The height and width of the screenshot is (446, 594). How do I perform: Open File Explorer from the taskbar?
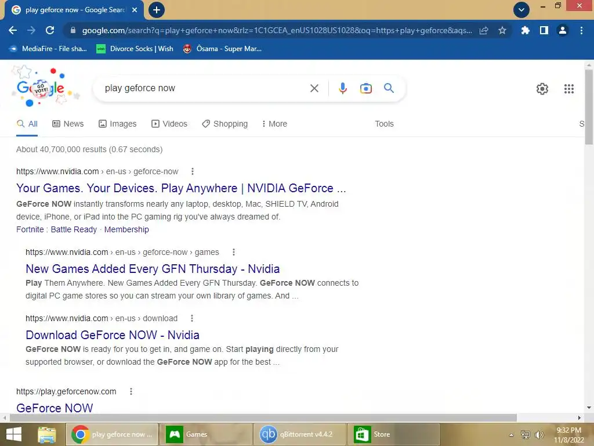point(47,434)
